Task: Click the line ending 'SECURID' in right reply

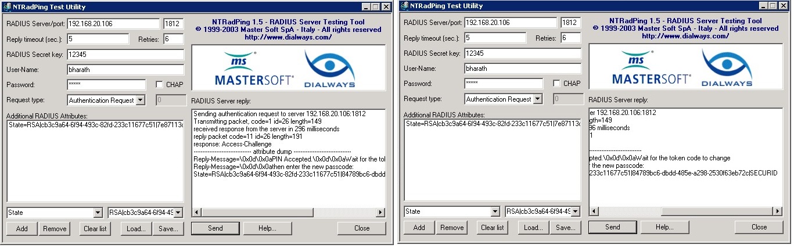Action: pos(683,173)
